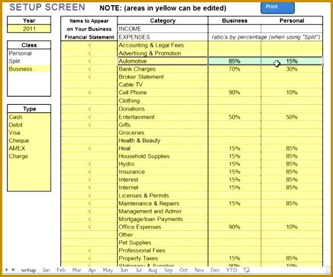Open the Jun sheet tab
333x277 pixels.
pyautogui.click(x=124, y=270)
